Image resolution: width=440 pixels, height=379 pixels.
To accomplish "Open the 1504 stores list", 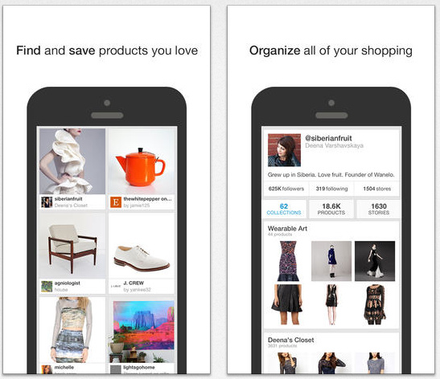I will tap(377, 189).
